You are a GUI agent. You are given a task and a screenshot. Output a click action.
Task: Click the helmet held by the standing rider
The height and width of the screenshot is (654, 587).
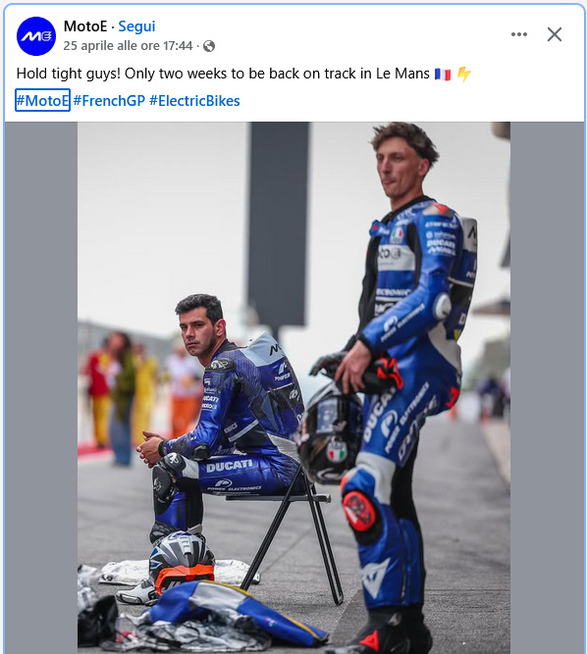330,433
